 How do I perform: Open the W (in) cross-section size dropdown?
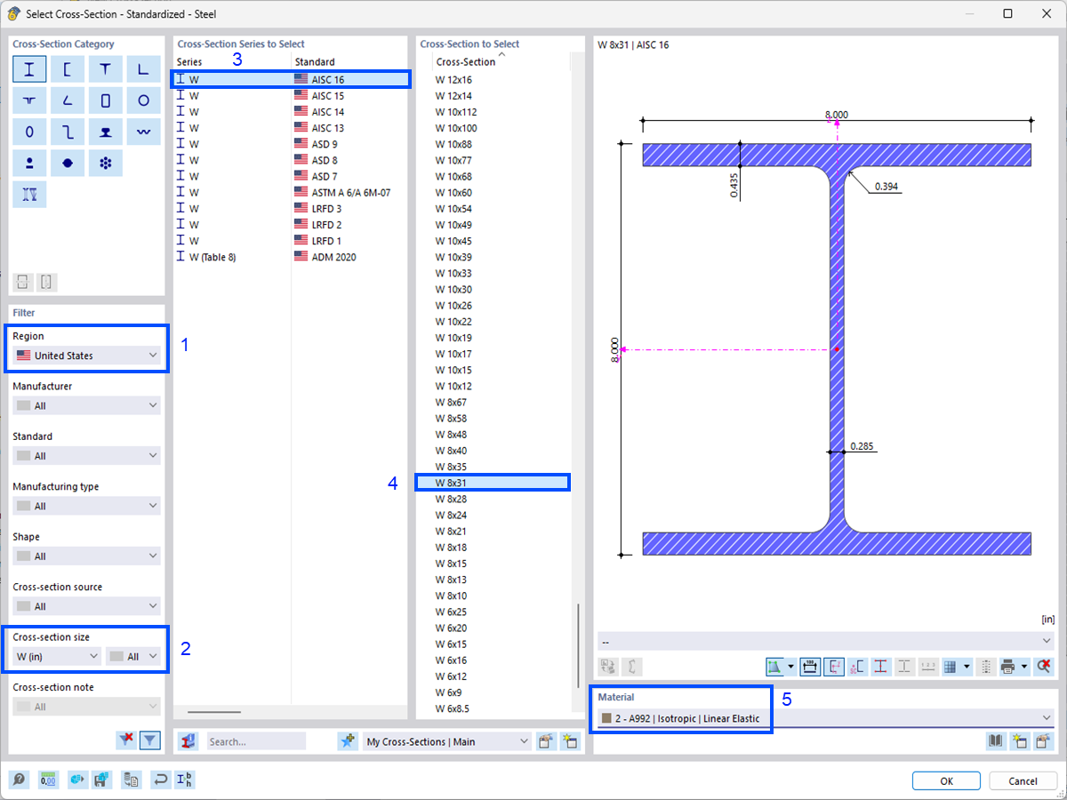click(57, 657)
